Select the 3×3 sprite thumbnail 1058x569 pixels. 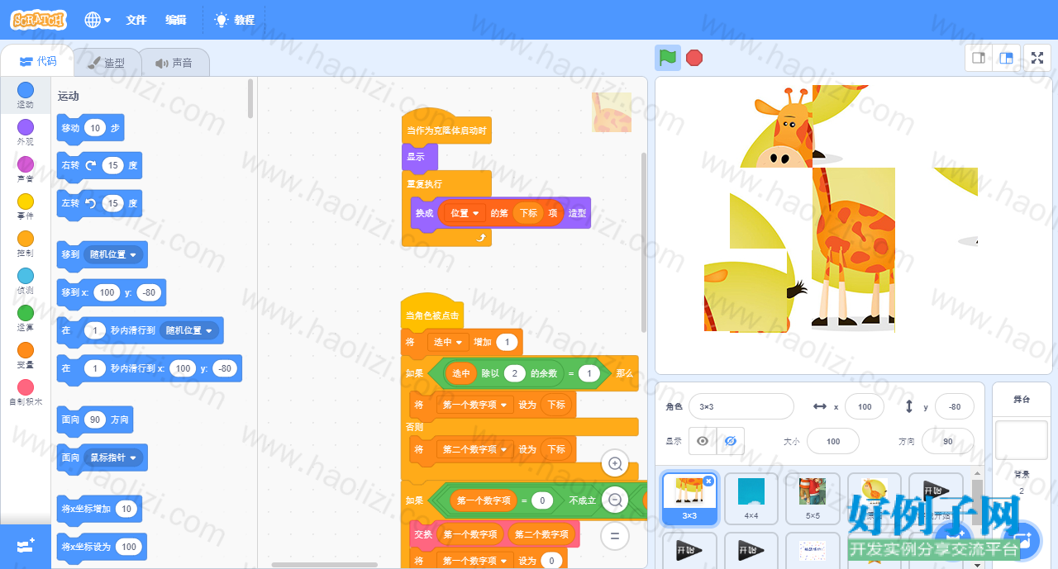(x=689, y=499)
